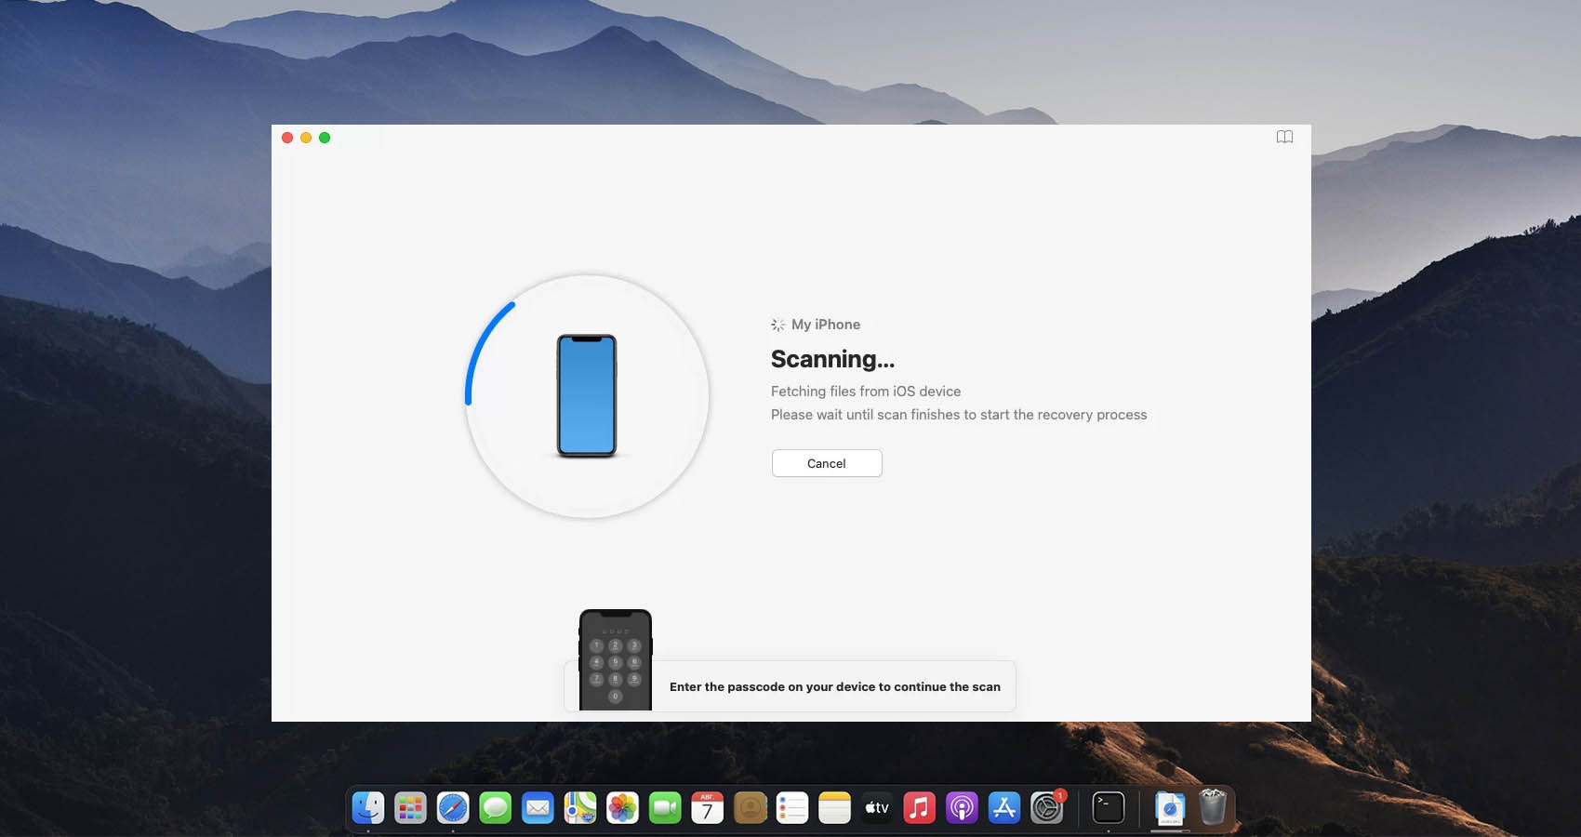Minimize the window with yellow button
This screenshot has width=1581, height=837.
[306, 138]
